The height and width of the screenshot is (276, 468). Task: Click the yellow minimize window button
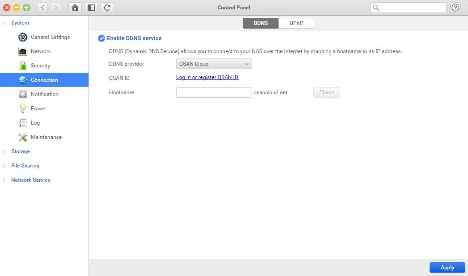17,8
